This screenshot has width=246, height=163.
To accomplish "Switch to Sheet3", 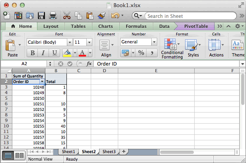I will pos(109,151).
